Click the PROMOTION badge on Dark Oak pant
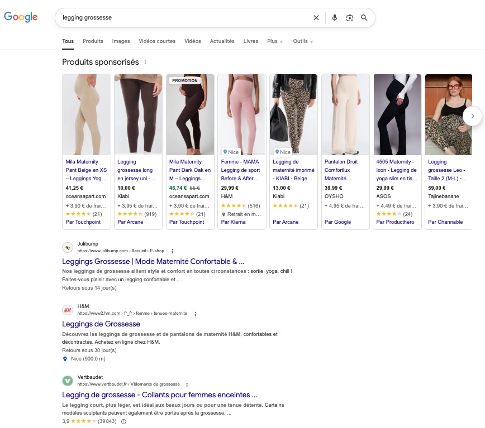Viewport: 485px width, 428px height. pos(185,80)
